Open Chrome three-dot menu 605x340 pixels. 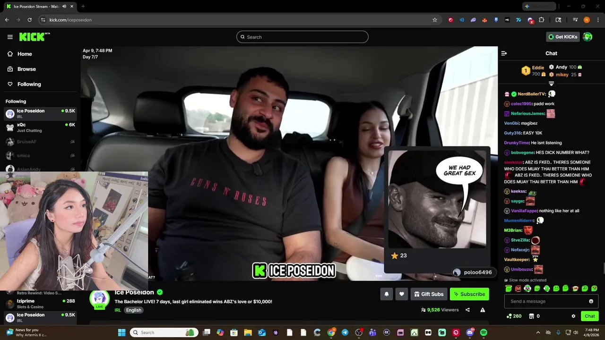point(598,20)
